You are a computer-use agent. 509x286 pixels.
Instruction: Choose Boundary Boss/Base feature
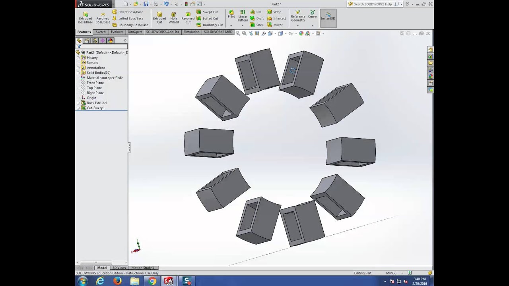[130, 25]
